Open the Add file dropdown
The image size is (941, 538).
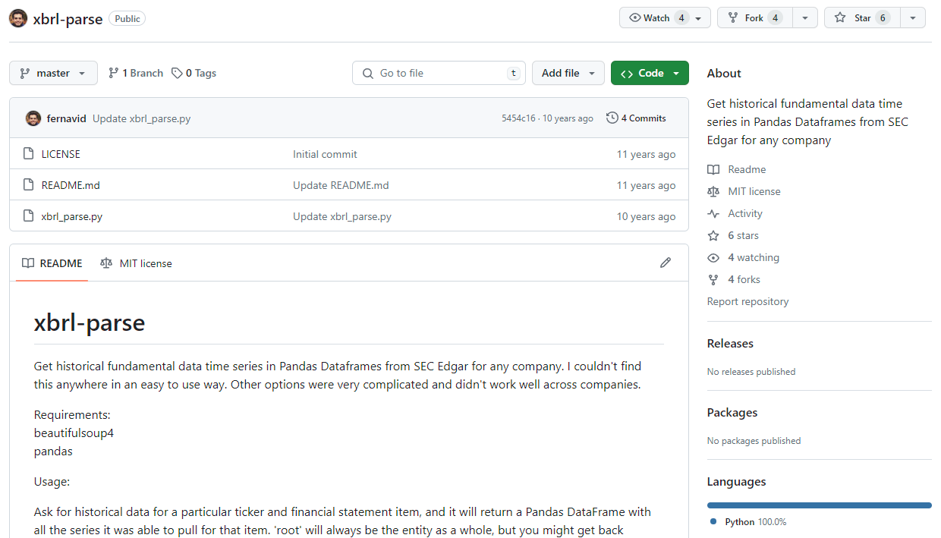tap(568, 73)
